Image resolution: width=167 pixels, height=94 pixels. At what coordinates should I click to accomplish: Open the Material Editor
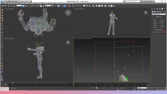pos(105,6)
